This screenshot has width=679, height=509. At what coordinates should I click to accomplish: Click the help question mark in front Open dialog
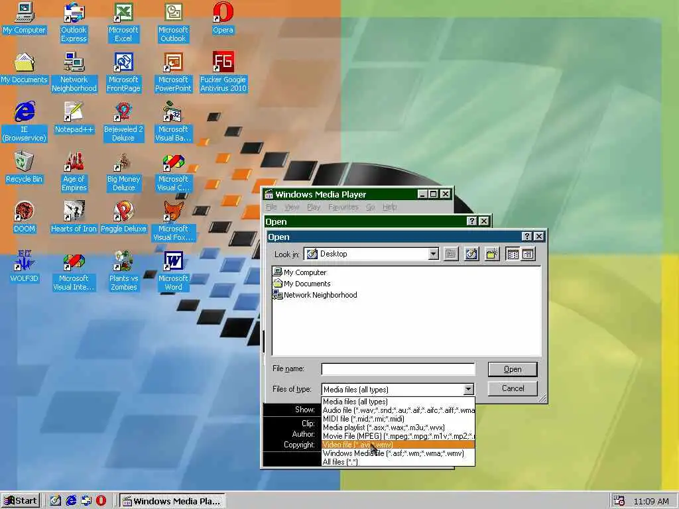point(526,237)
